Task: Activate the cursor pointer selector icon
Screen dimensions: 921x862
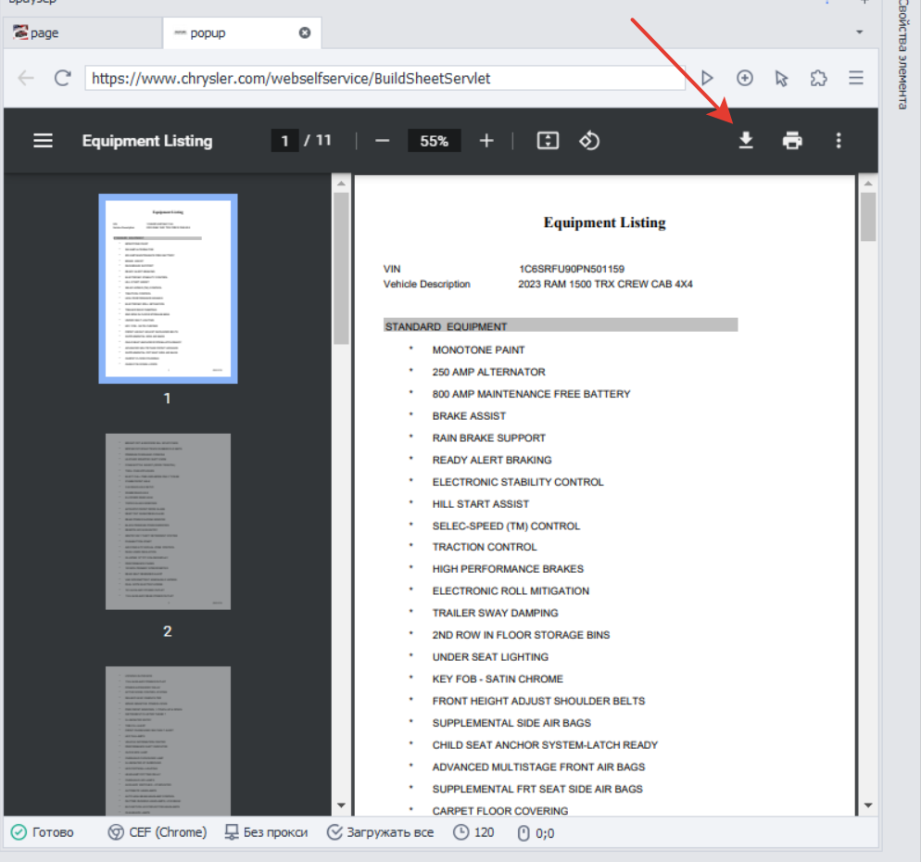Action: (x=781, y=78)
